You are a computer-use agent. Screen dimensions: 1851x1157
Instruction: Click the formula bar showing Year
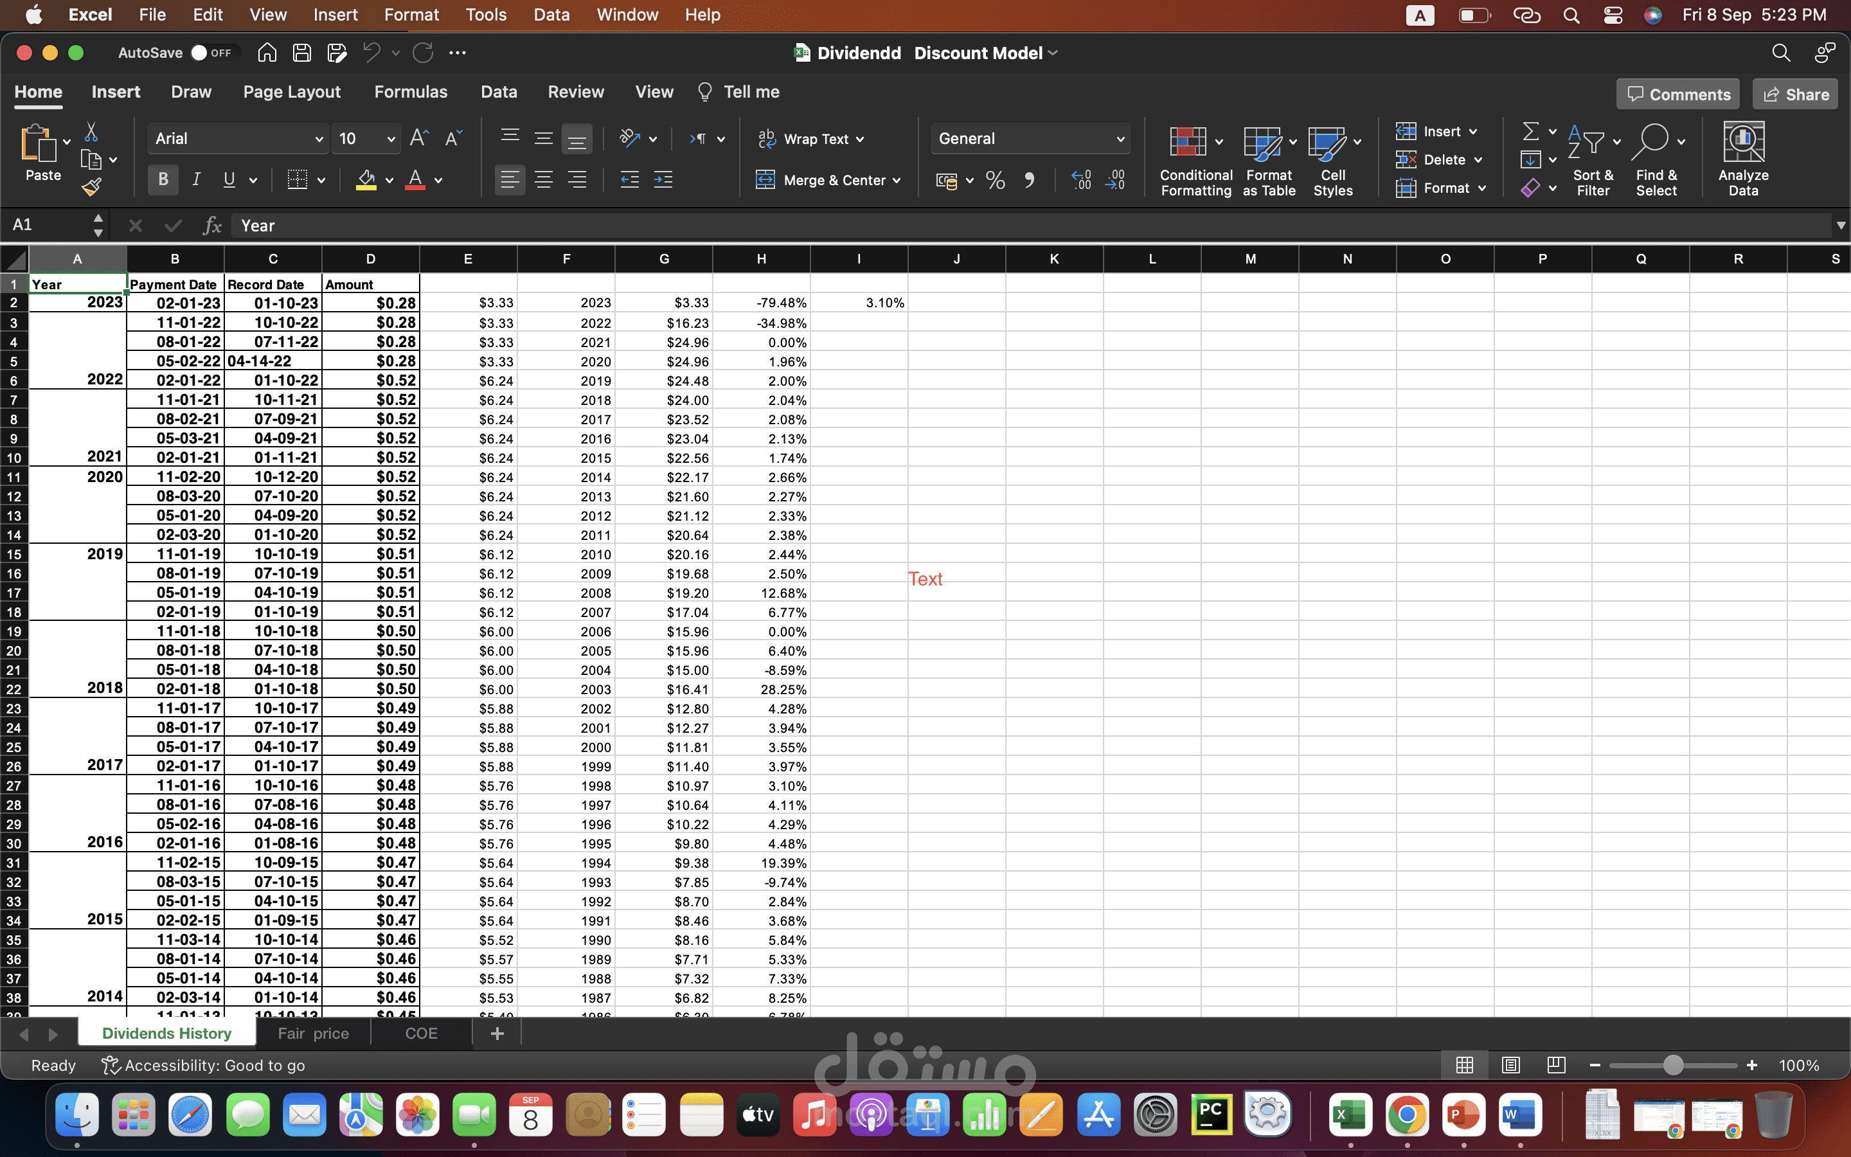tap(1030, 226)
